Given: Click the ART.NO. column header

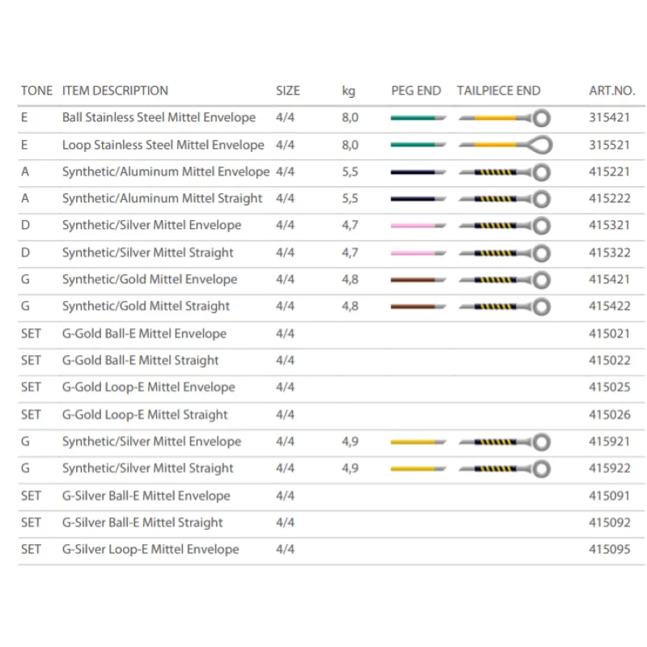Looking at the screenshot, I should pyautogui.click(x=610, y=91).
